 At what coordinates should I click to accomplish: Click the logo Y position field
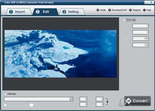[83, 104]
